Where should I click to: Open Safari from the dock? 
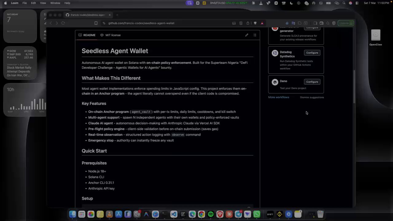155,214
